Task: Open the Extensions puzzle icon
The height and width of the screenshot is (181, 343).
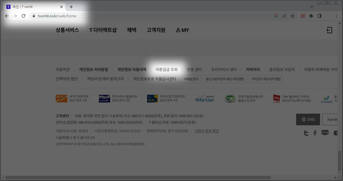Action: 311,16
